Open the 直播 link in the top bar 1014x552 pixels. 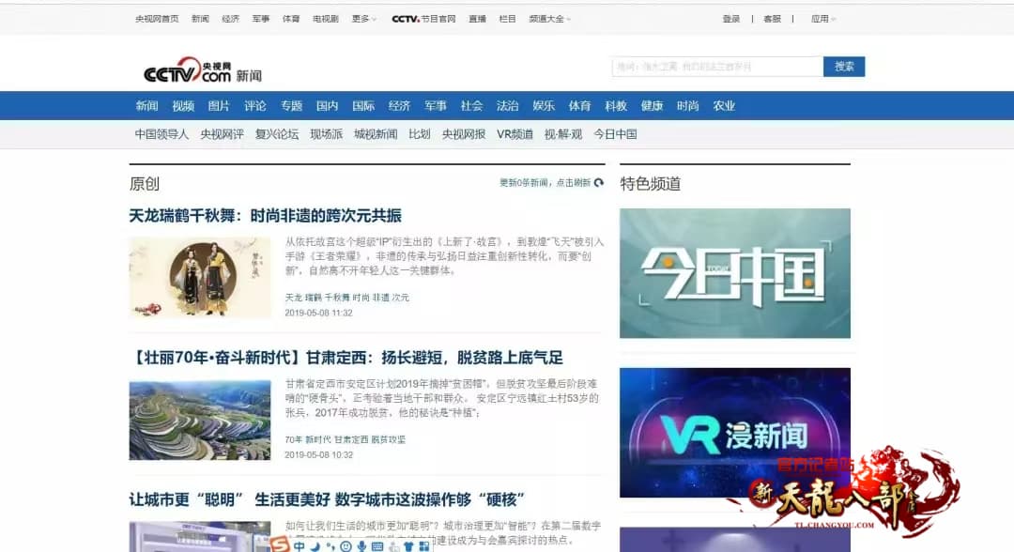[x=477, y=19]
